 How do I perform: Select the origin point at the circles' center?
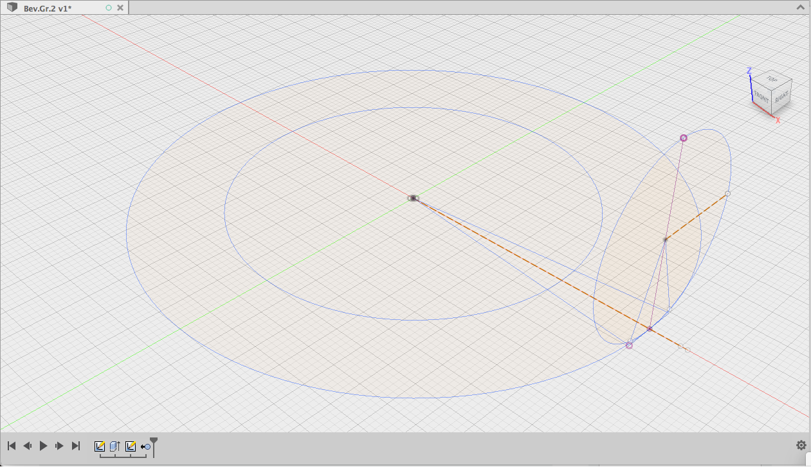click(x=413, y=198)
